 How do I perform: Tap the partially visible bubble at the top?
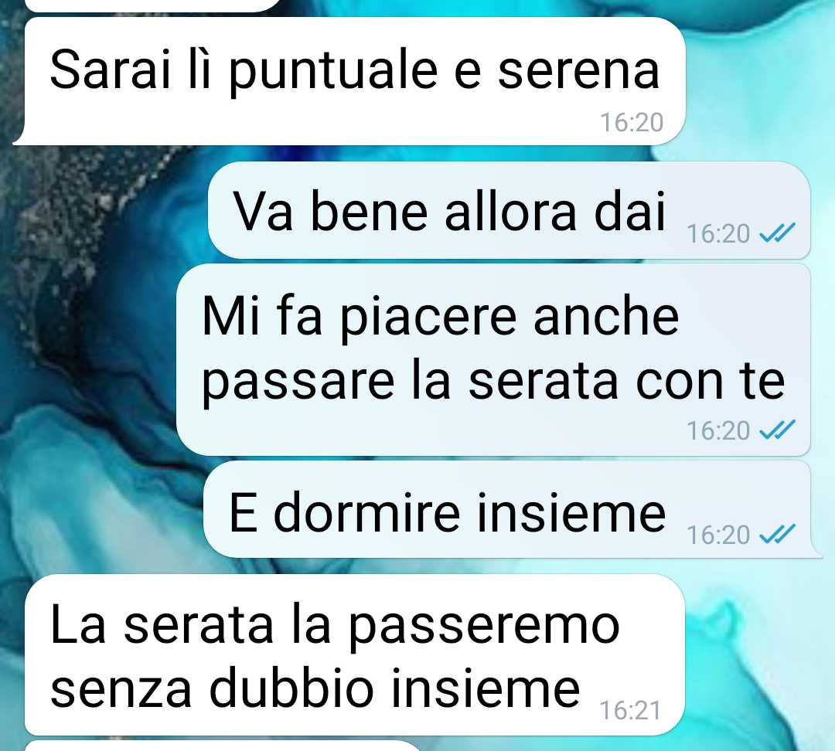(x=152, y=5)
